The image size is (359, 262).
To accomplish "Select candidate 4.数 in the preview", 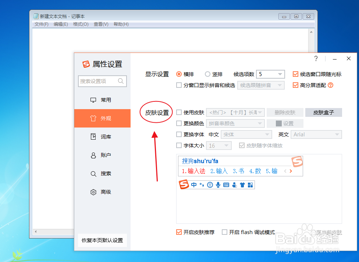I will pyautogui.click(x=255, y=171).
